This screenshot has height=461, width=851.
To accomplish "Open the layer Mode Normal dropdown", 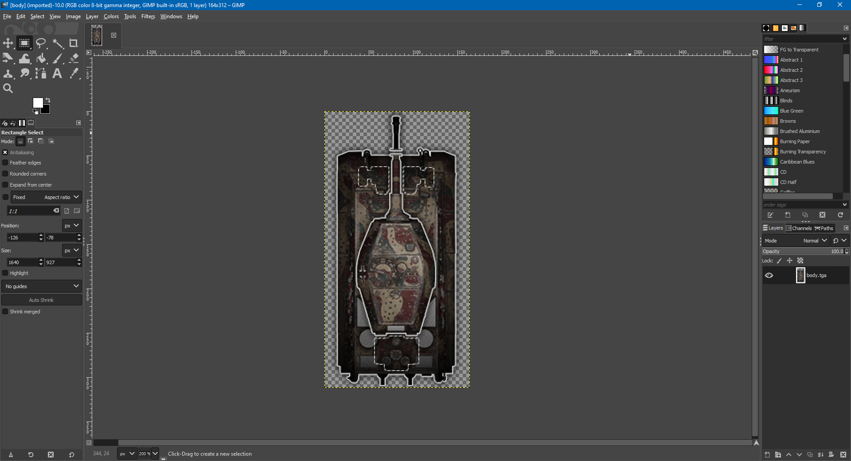I will coord(815,241).
